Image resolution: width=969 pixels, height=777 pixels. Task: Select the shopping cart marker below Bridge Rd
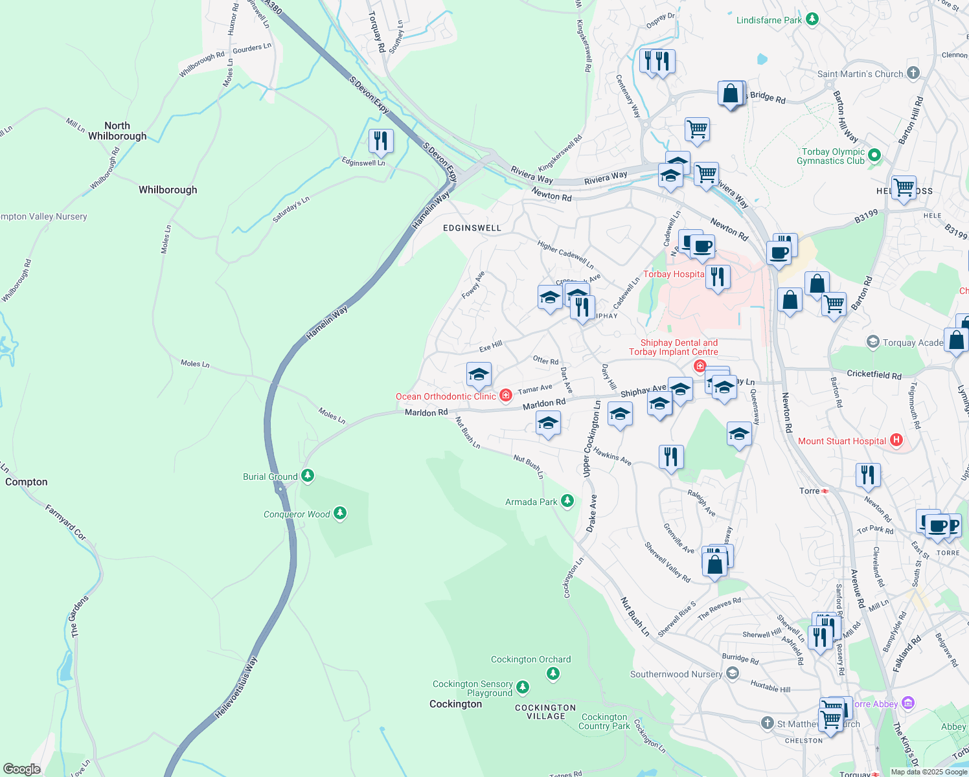click(x=697, y=129)
